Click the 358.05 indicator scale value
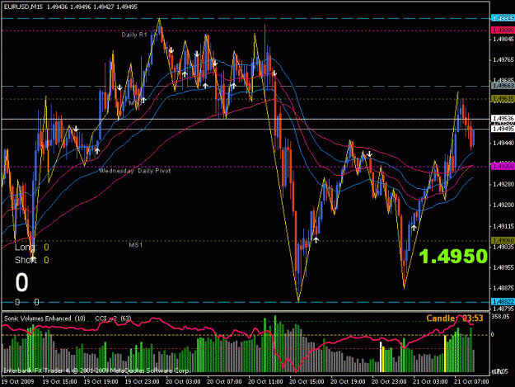515x387 pixels. pos(500,316)
